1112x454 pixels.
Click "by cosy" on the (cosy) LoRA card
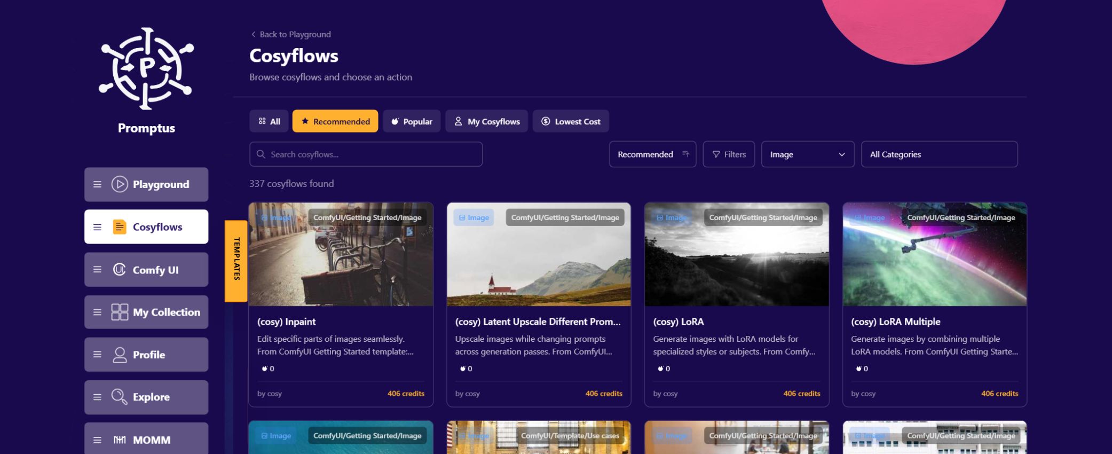(666, 394)
